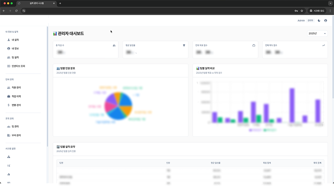Click the 직원 관리 people icon

pos(9,88)
